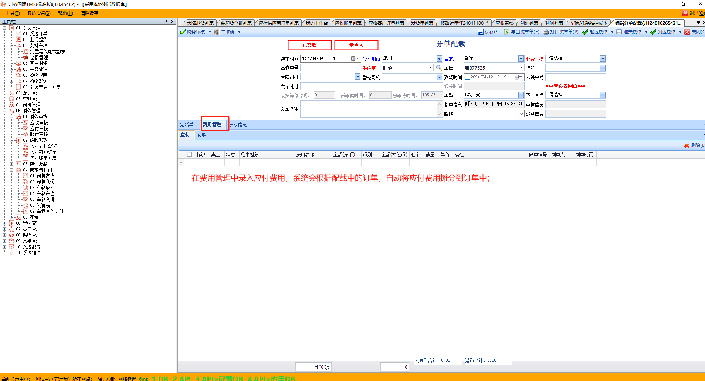Click the Save (保存) disk icon
Screen dimensions: 705x381
pos(480,32)
